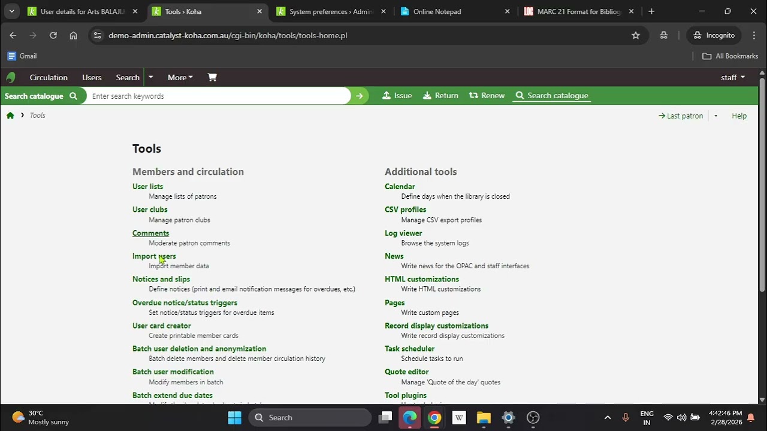Open Windows Start menu
767x431 pixels.
[234, 417]
